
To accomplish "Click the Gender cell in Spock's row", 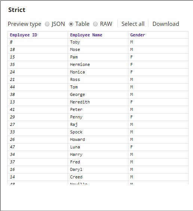I will [x=158, y=132].
